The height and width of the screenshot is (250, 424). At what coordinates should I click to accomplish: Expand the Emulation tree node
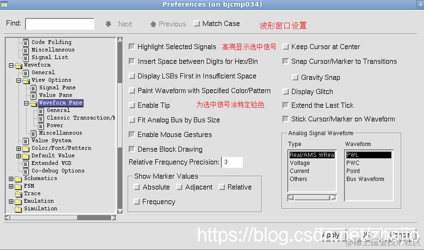[11, 201]
